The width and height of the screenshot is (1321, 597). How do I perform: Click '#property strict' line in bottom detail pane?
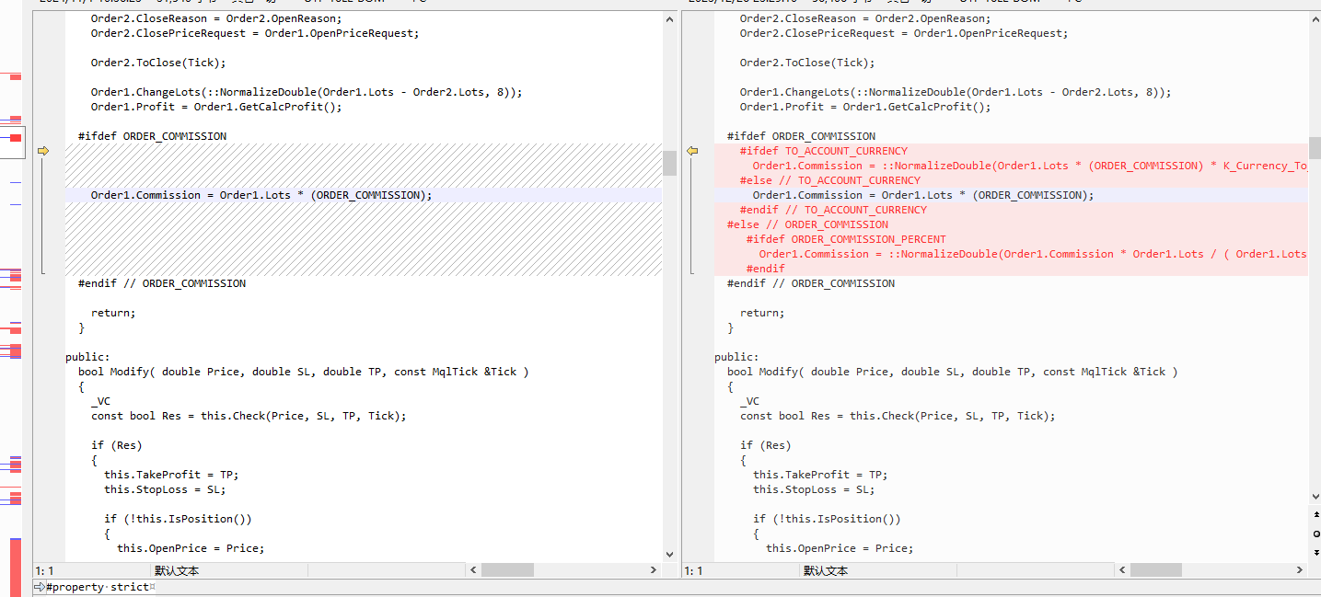[x=98, y=587]
